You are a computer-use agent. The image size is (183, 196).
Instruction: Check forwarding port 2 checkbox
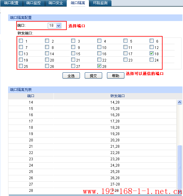[x=47, y=41]
